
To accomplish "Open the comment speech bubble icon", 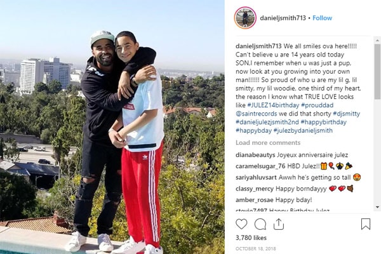I will tap(260, 224).
